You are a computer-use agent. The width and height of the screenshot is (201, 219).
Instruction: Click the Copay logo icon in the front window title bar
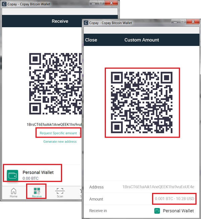(86, 23)
